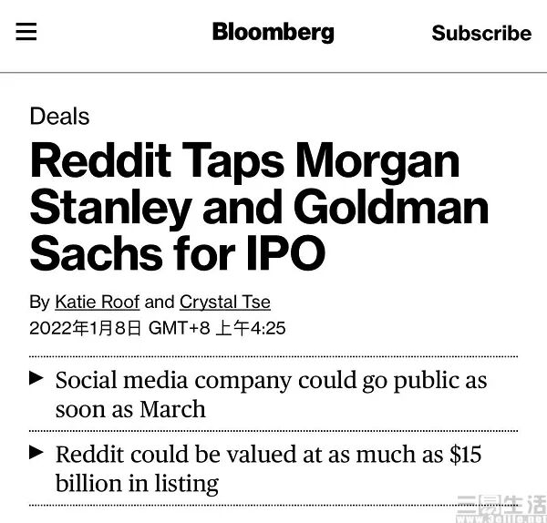This screenshot has width=547, height=523.
Task: Click the triangle bullet beside 'Social media company'
Action: coord(36,378)
